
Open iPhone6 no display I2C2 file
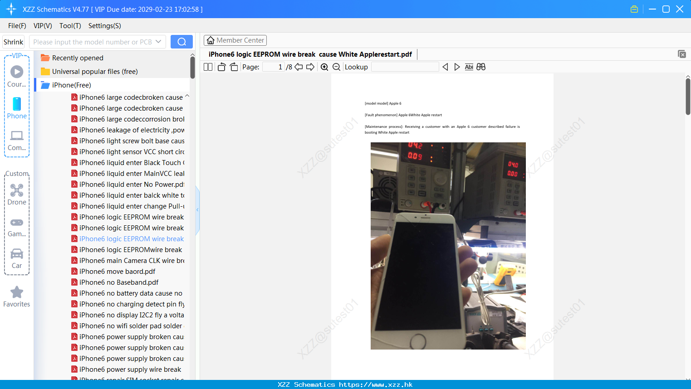click(x=128, y=315)
